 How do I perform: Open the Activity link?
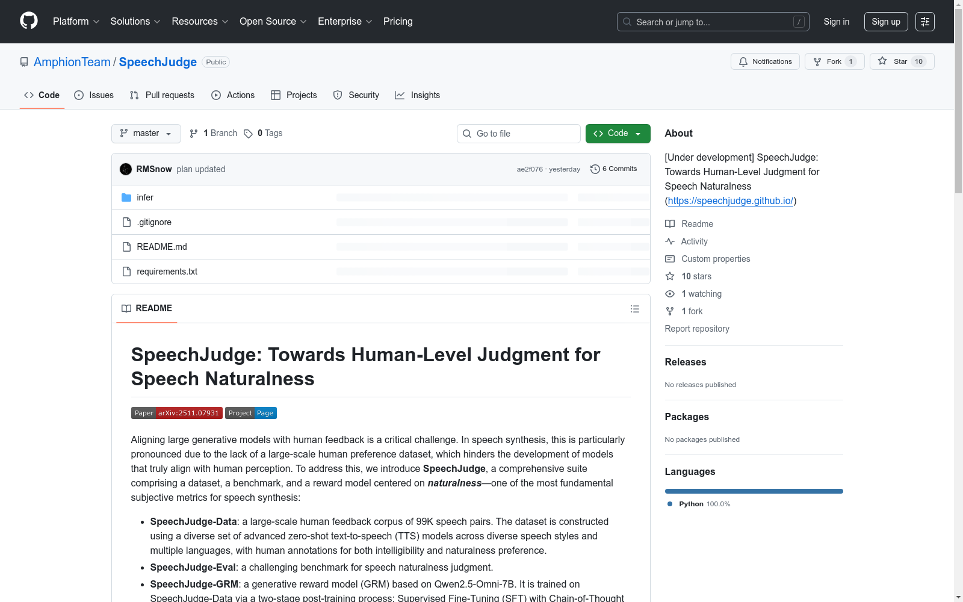click(686, 241)
